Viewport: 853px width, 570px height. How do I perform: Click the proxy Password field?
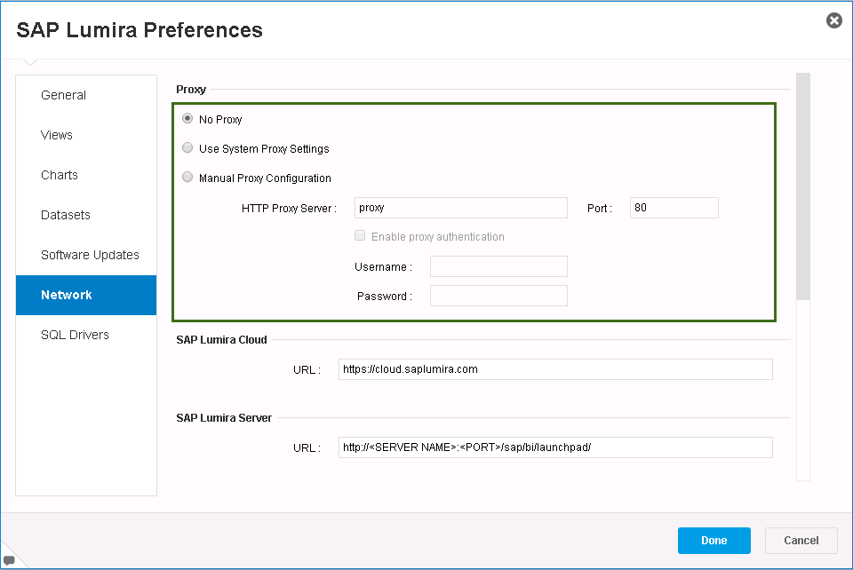(498, 296)
